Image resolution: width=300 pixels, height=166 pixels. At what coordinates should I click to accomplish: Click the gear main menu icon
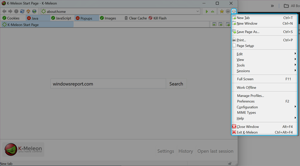pos(234,11)
